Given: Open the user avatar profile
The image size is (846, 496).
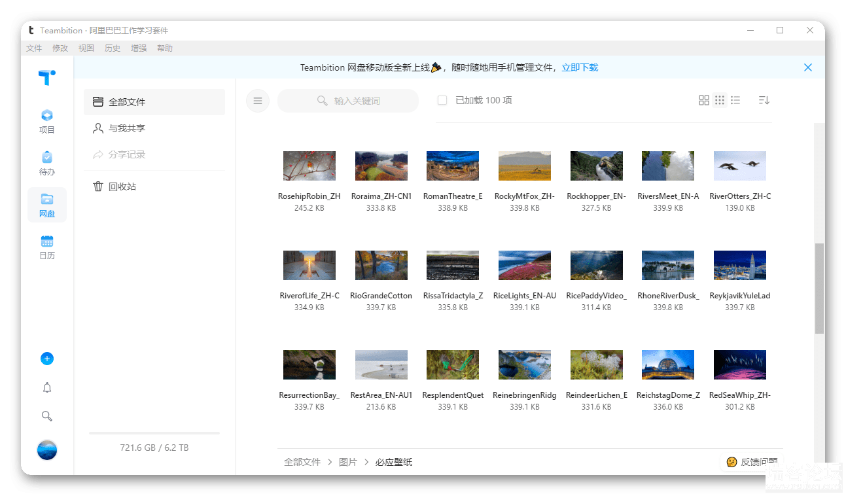Looking at the screenshot, I should [47, 450].
